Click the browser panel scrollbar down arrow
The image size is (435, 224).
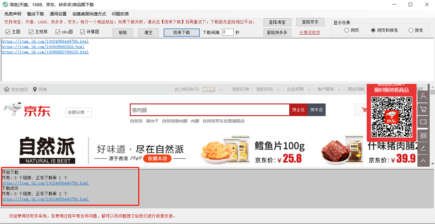[x=432, y=164]
